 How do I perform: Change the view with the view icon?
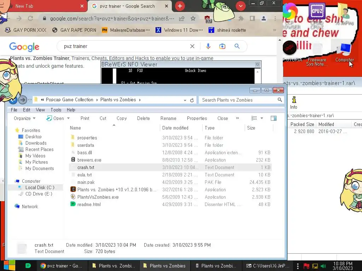click(254, 118)
